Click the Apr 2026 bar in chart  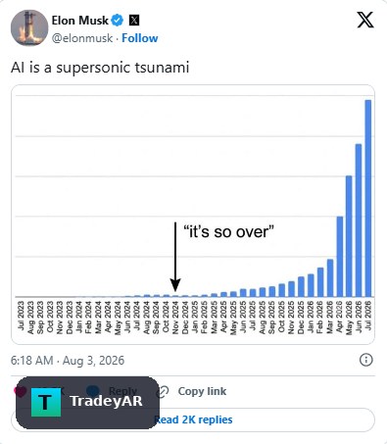click(339, 257)
